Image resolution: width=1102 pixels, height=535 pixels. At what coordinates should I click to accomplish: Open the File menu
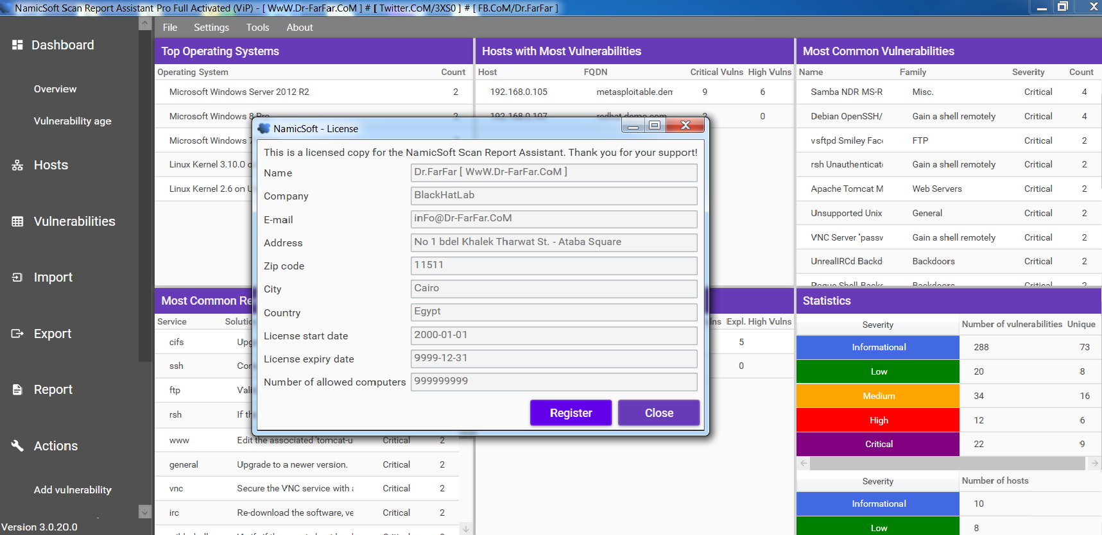pos(170,28)
